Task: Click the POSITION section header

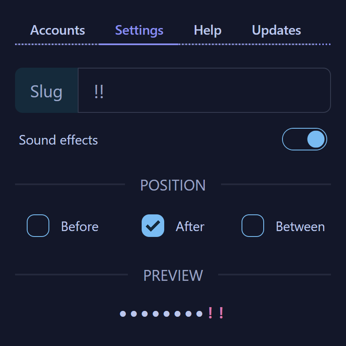Action: coord(173,185)
